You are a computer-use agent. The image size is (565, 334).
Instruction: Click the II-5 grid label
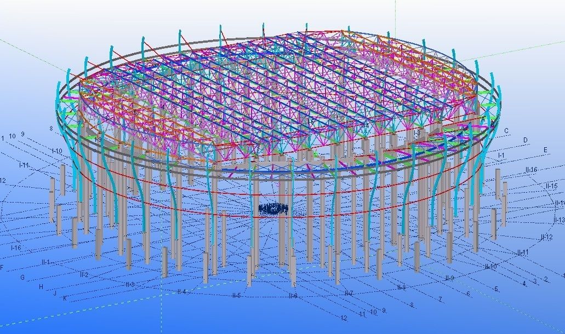[236, 296]
